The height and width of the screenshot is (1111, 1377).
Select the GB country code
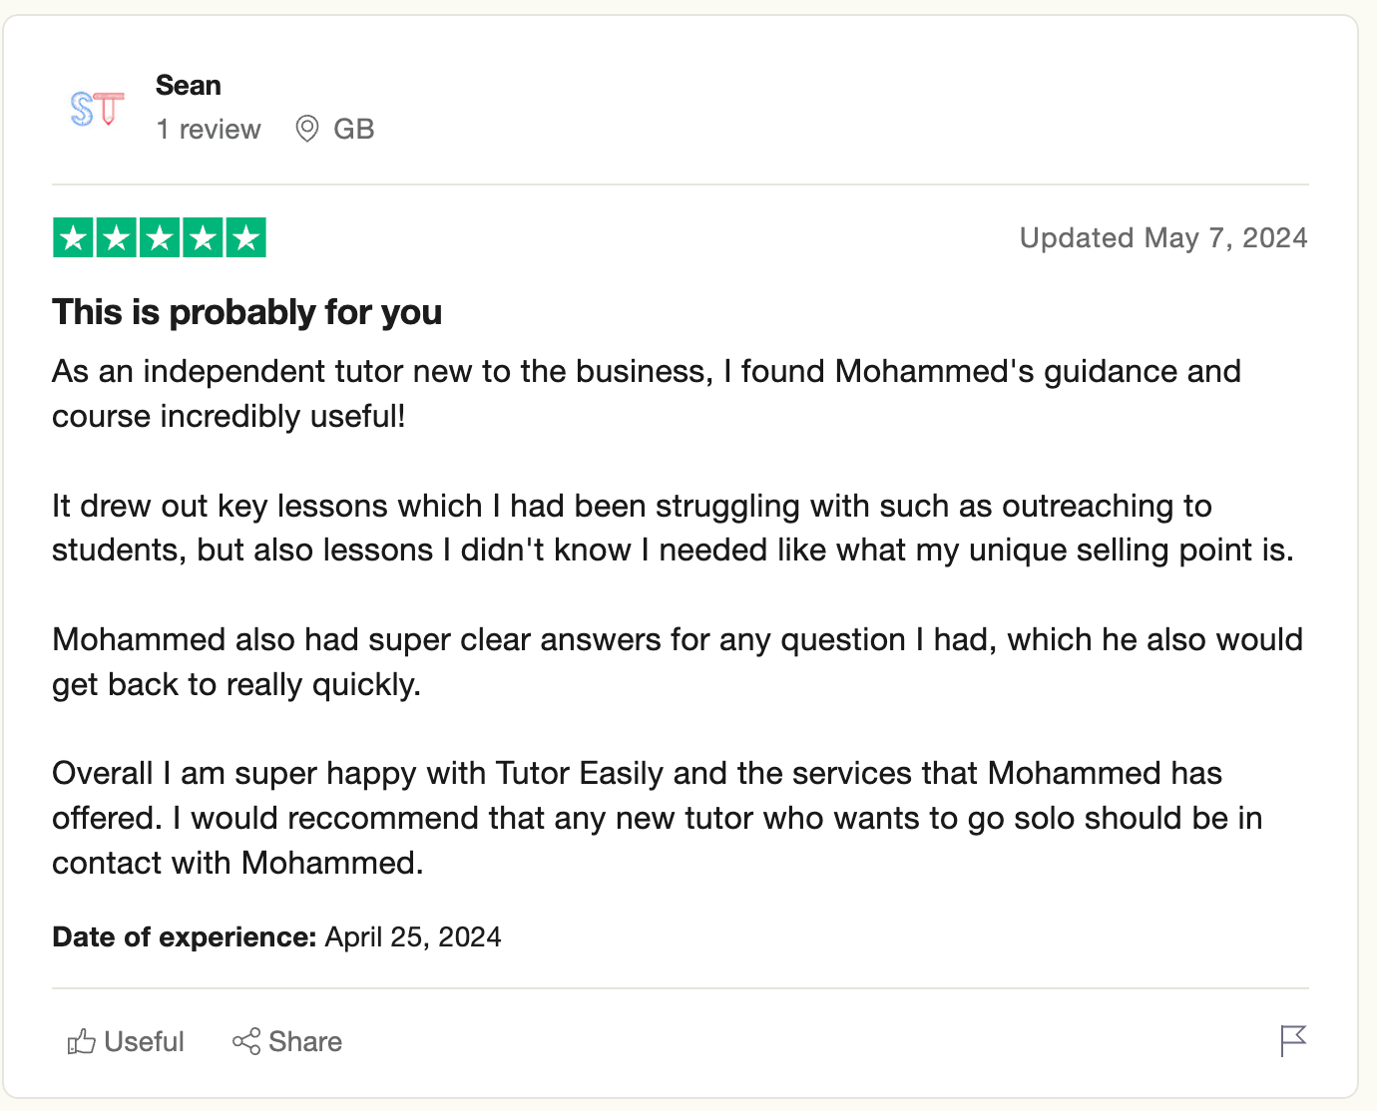353,130
